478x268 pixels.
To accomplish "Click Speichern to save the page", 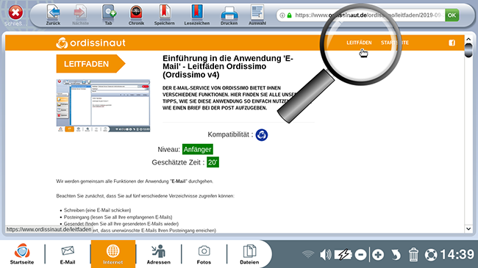I will pyautogui.click(x=164, y=15).
